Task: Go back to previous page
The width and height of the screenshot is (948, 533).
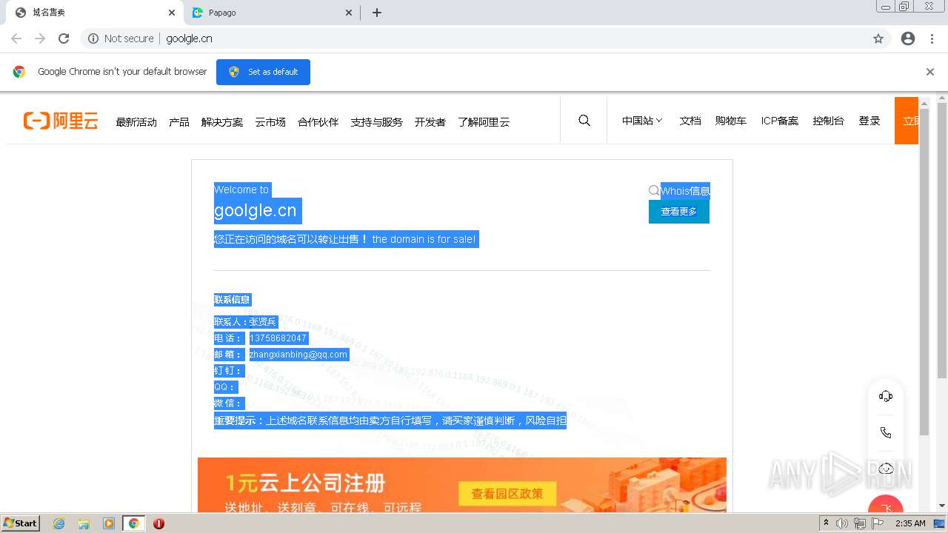Action: 16,38
